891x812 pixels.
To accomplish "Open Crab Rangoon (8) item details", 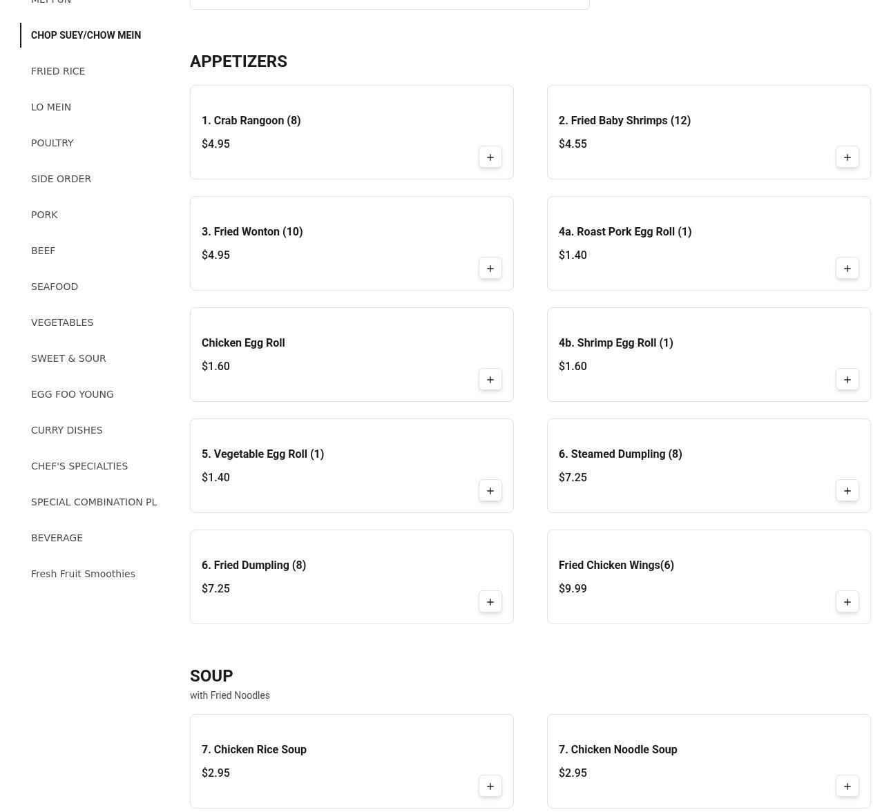I will tap(251, 121).
